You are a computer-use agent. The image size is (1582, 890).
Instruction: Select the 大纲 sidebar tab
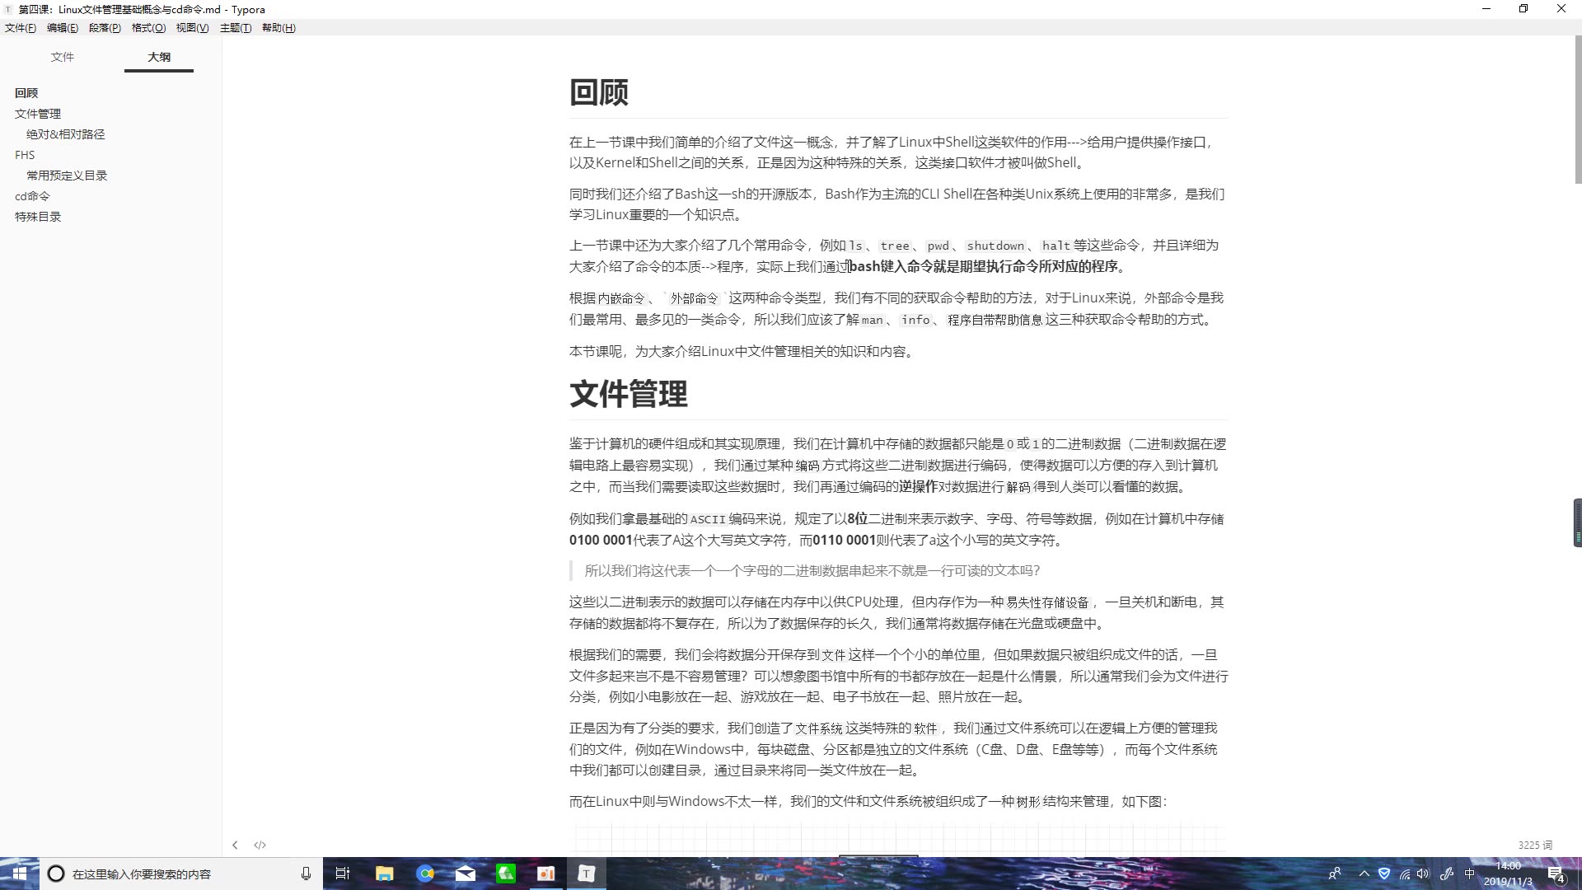pyautogui.click(x=159, y=57)
